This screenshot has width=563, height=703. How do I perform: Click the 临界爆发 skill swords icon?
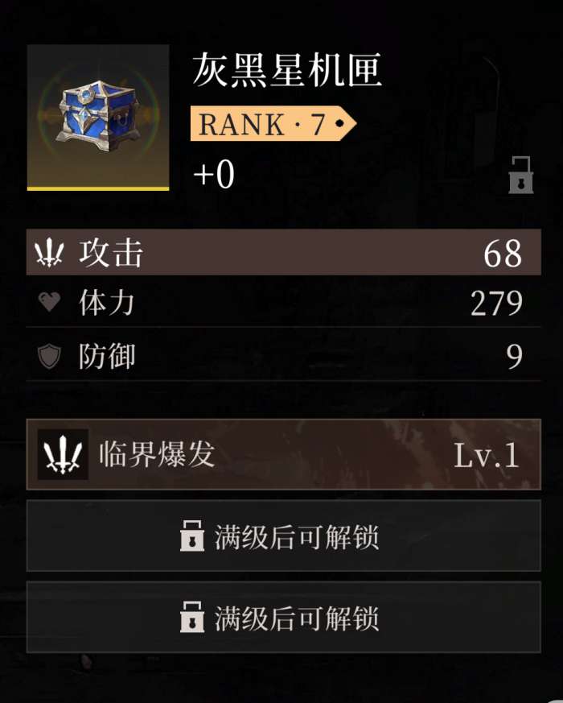coord(63,454)
